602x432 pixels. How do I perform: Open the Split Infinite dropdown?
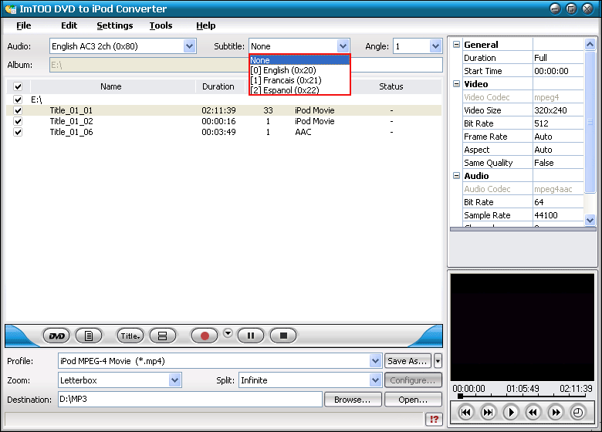pyautogui.click(x=375, y=380)
